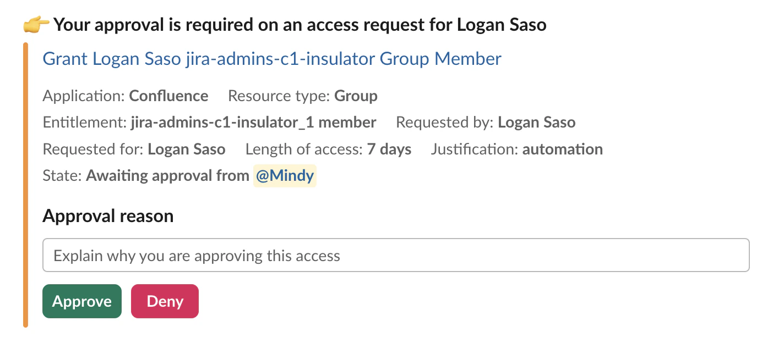The height and width of the screenshot is (343, 762).
Task: Click the jira-admins-c1-insulator_1 member entitlement
Action: tap(253, 123)
